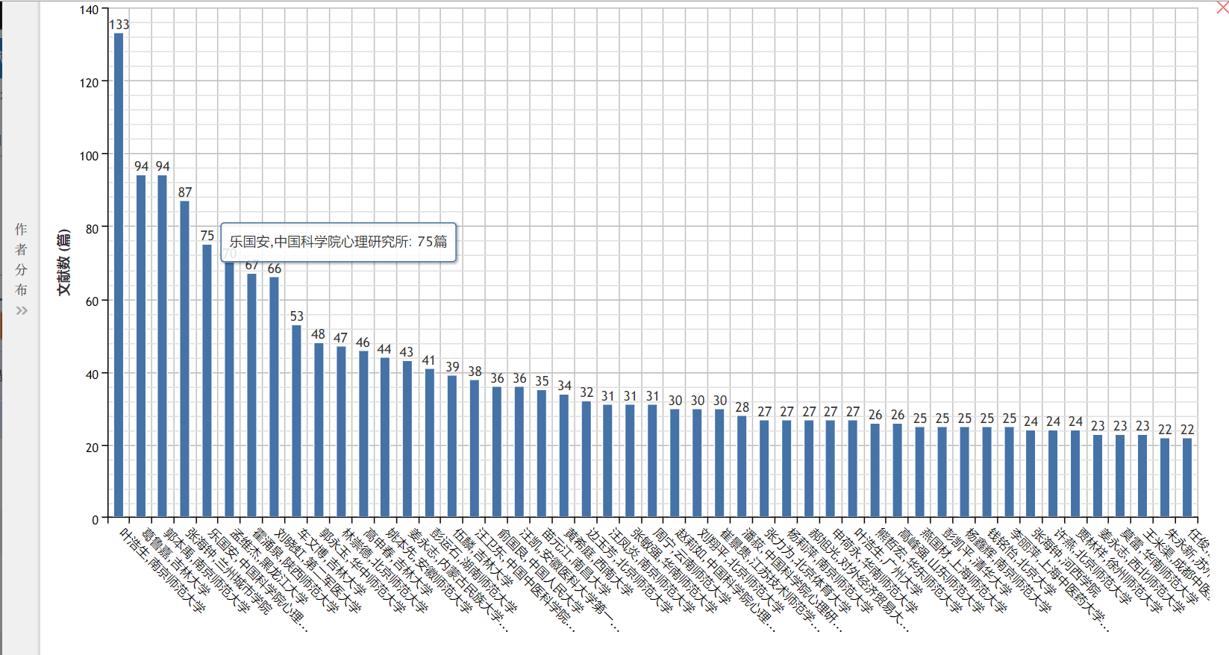
Task: Click the bar for 潘菽 with value 28
Action: point(742,466)
